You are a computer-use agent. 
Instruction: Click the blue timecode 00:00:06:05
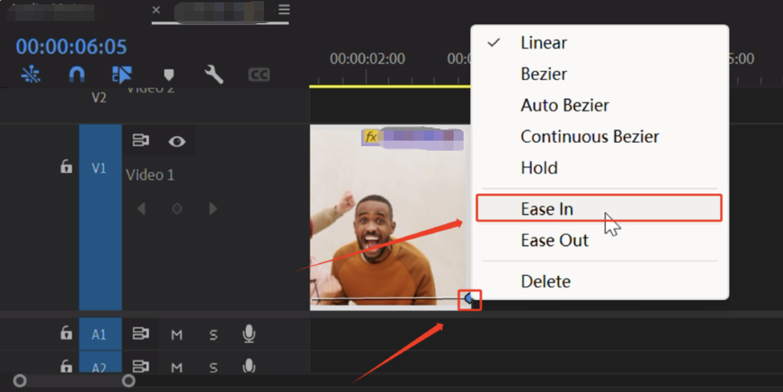[x=72, y=47]
